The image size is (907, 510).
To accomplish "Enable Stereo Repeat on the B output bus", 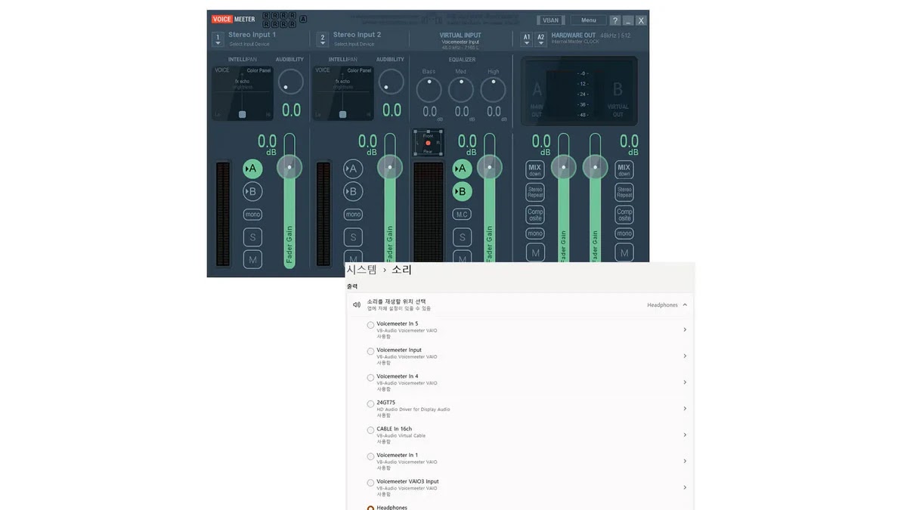I will coord(624,193).
